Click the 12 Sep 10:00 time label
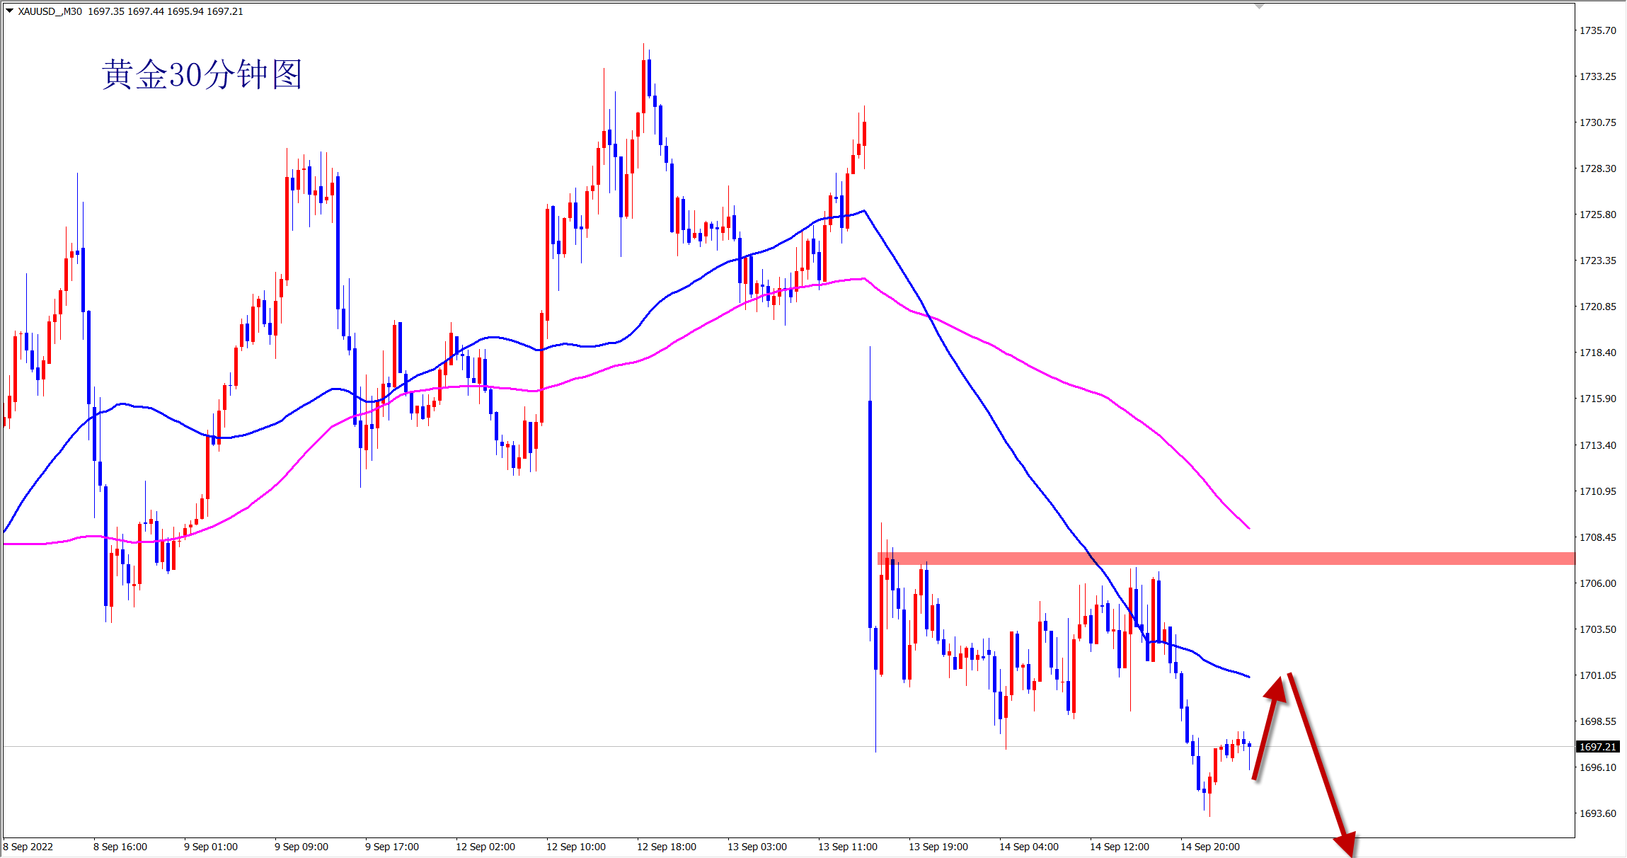The height and width of the screenshot is (858, 1627). (x=576, y=847)
